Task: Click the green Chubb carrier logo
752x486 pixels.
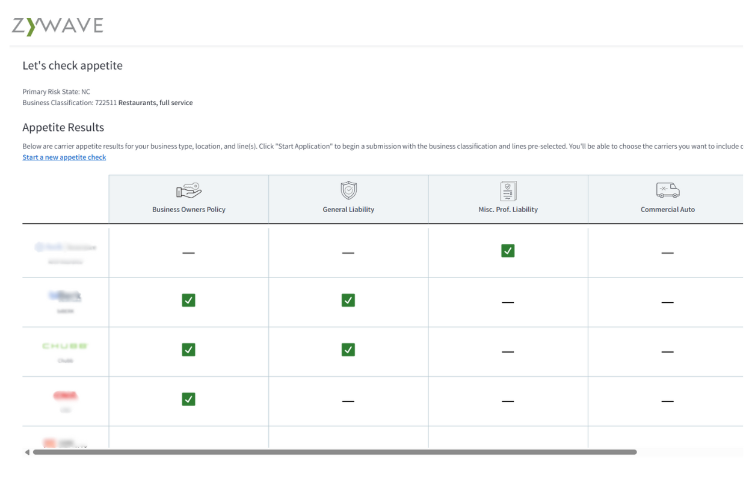Action: click(65, 346)
